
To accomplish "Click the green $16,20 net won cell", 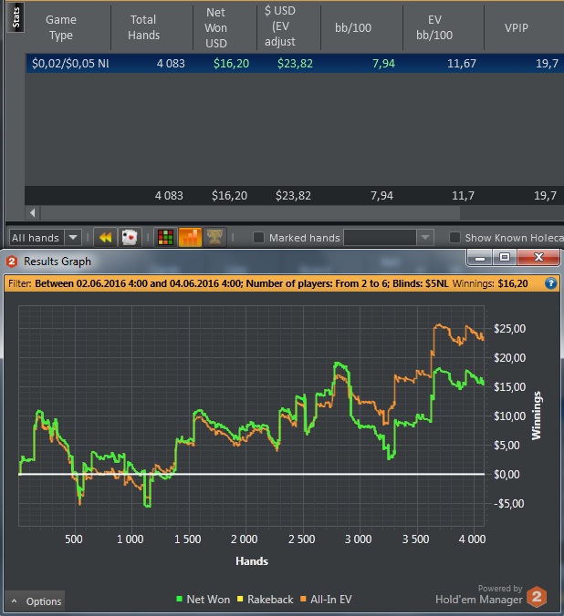I will [231, 63].
